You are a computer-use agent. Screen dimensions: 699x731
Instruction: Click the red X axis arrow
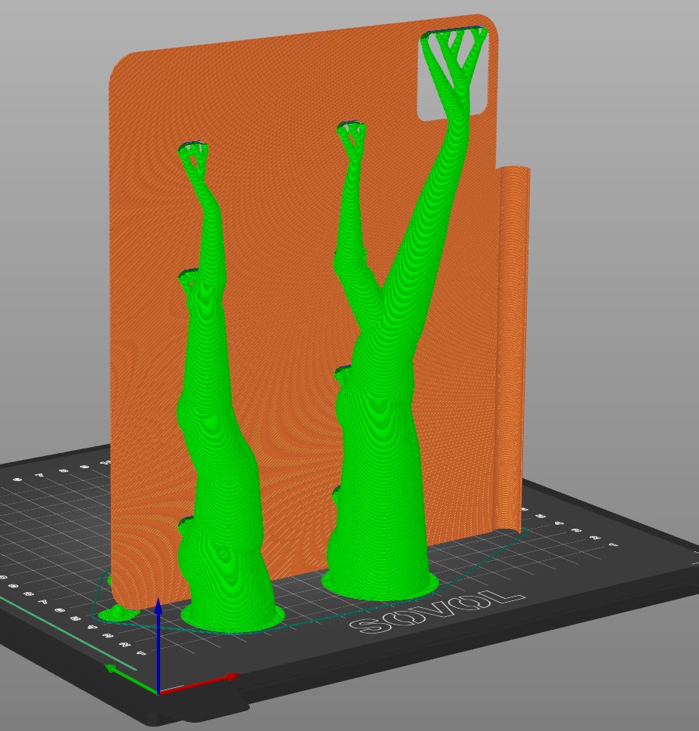[200, 683]
